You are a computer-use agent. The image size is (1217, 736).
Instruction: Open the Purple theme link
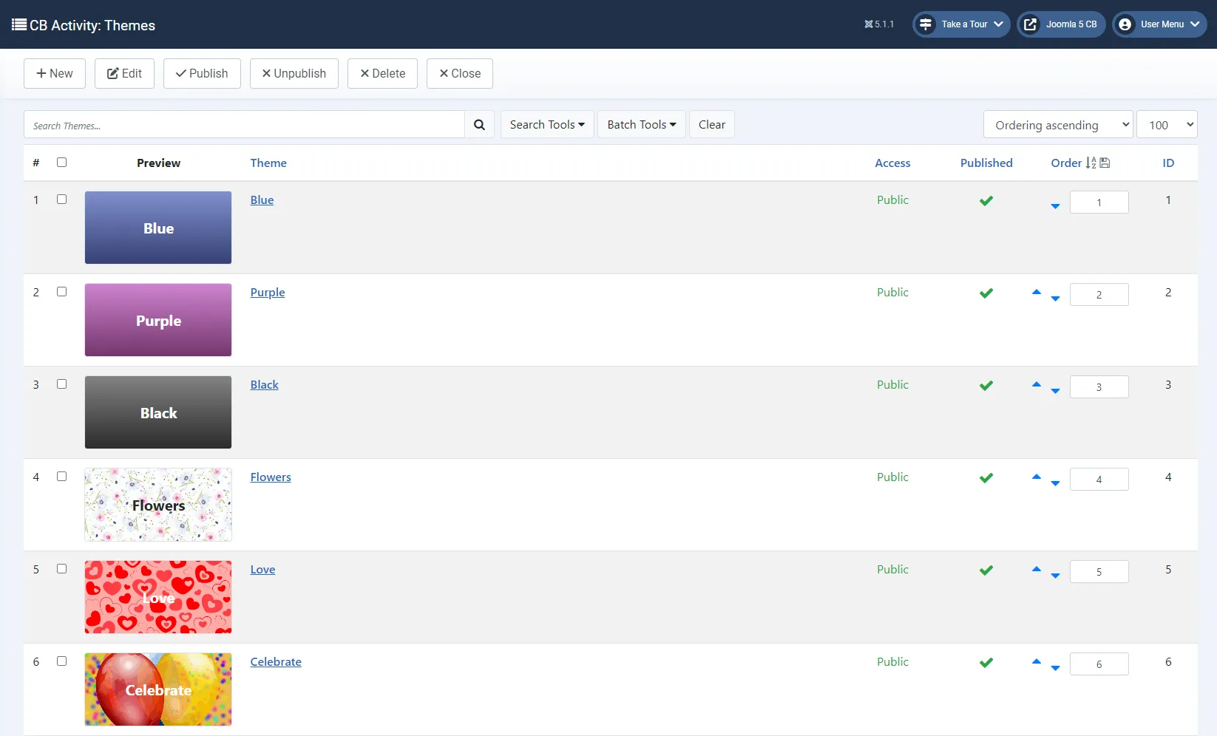point(268,293)
